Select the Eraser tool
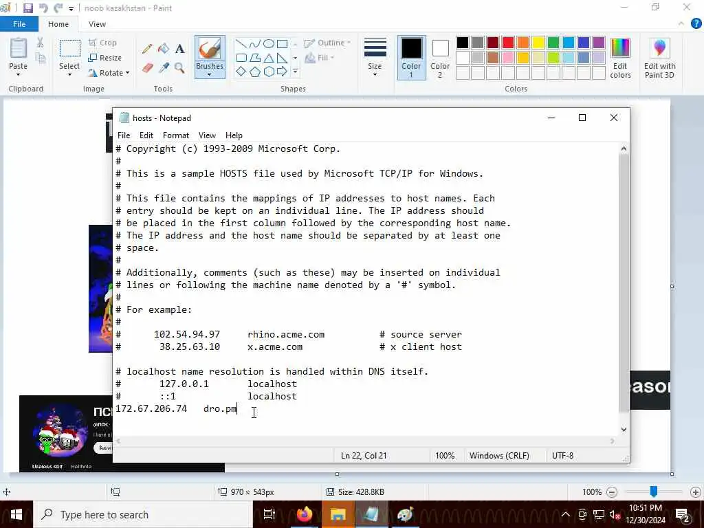The height and width of the screenshot is (528, 704). click(x=148, y=68)
